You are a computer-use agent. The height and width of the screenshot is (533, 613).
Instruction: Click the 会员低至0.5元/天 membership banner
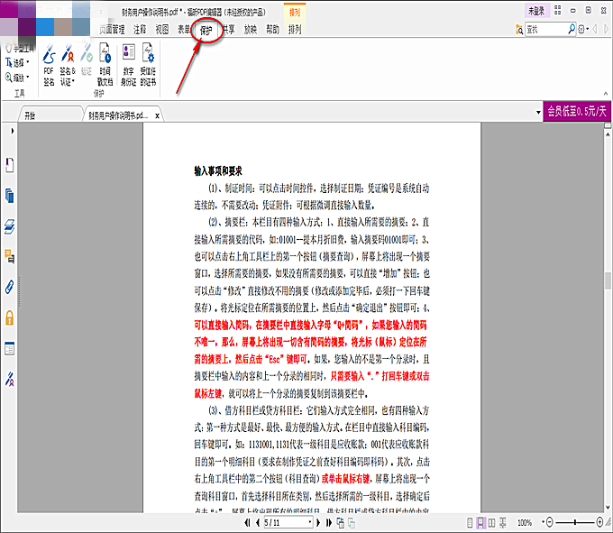[x=577, y=112]
